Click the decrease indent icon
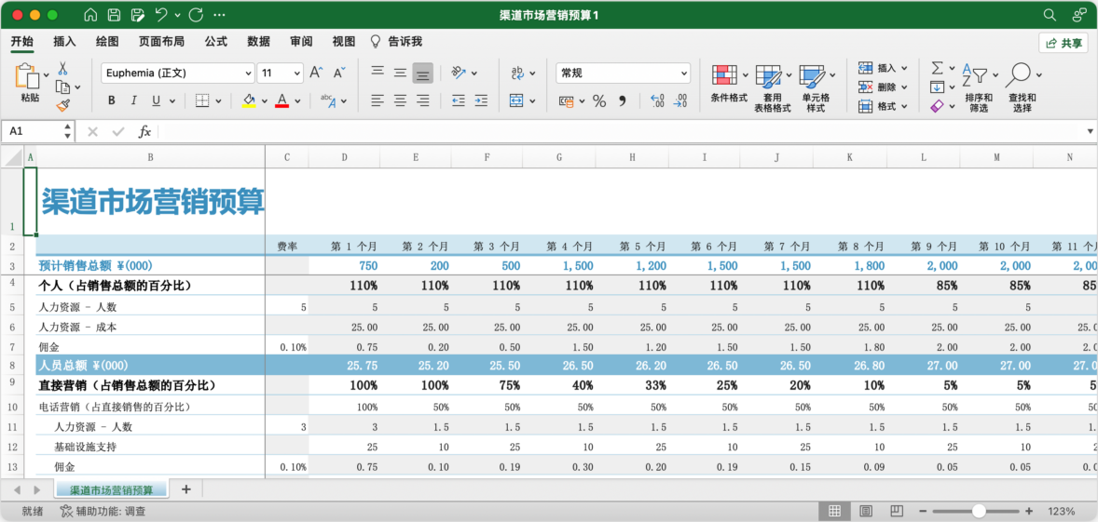 pos(459,101)
